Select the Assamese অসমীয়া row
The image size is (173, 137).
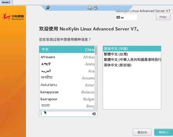[x=67, y=78]
